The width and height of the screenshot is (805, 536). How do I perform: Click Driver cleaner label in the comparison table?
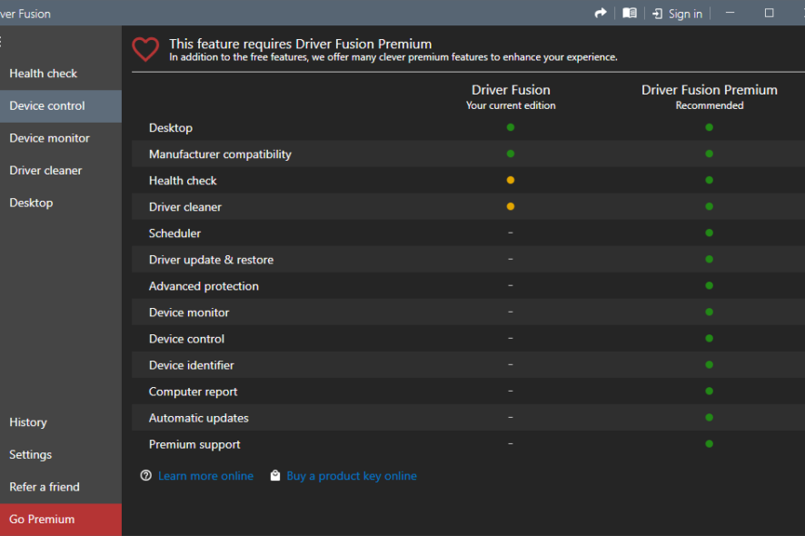coord(185,207)
